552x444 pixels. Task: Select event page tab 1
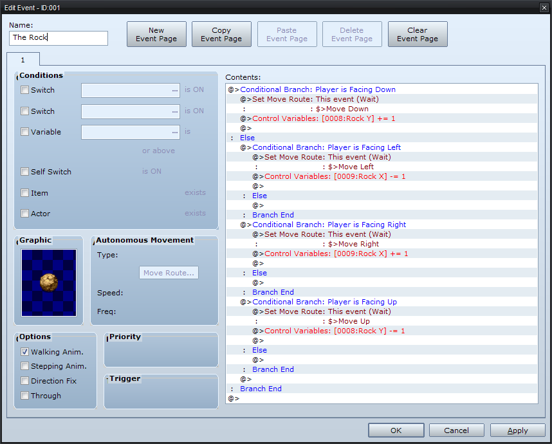[23, 60]
